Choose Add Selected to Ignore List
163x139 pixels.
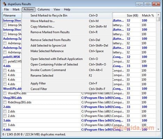tap(67, 46)
